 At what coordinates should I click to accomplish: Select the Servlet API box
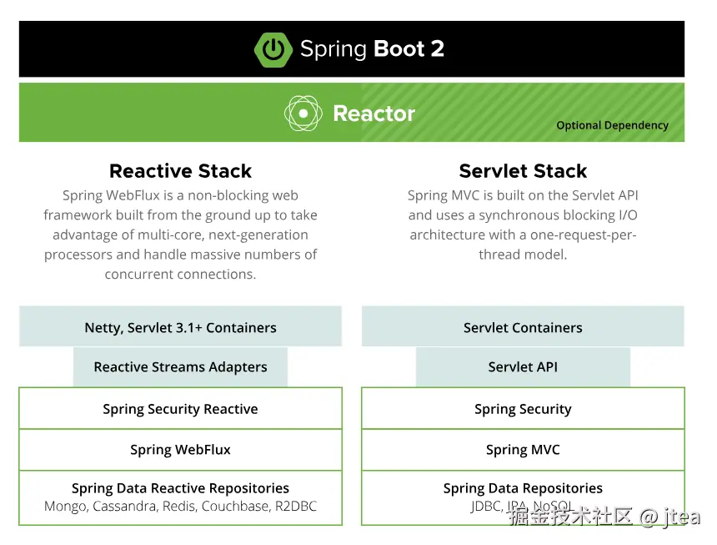(523, 367)
